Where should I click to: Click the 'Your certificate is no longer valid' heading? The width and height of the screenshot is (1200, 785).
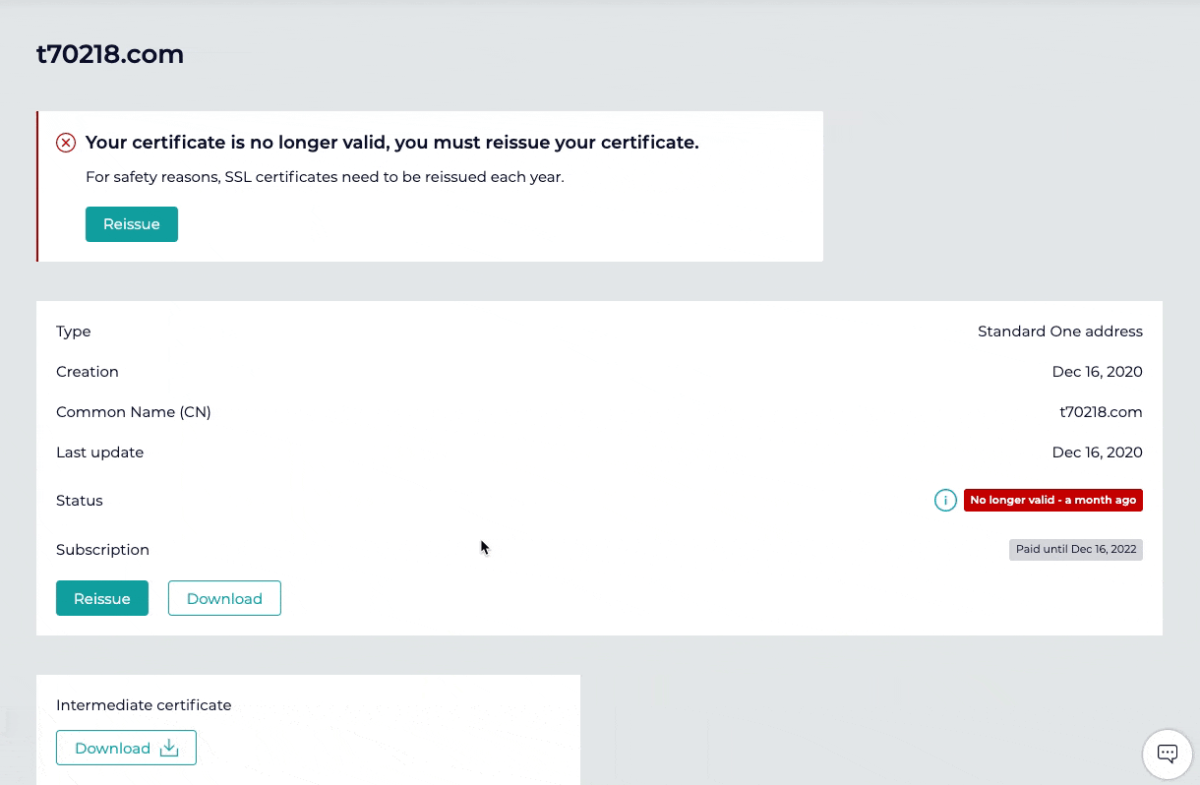[x=391, y=143]
